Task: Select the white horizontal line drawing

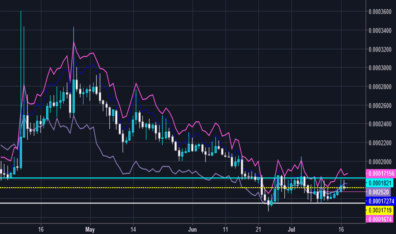Action: (x=183, y=203)
